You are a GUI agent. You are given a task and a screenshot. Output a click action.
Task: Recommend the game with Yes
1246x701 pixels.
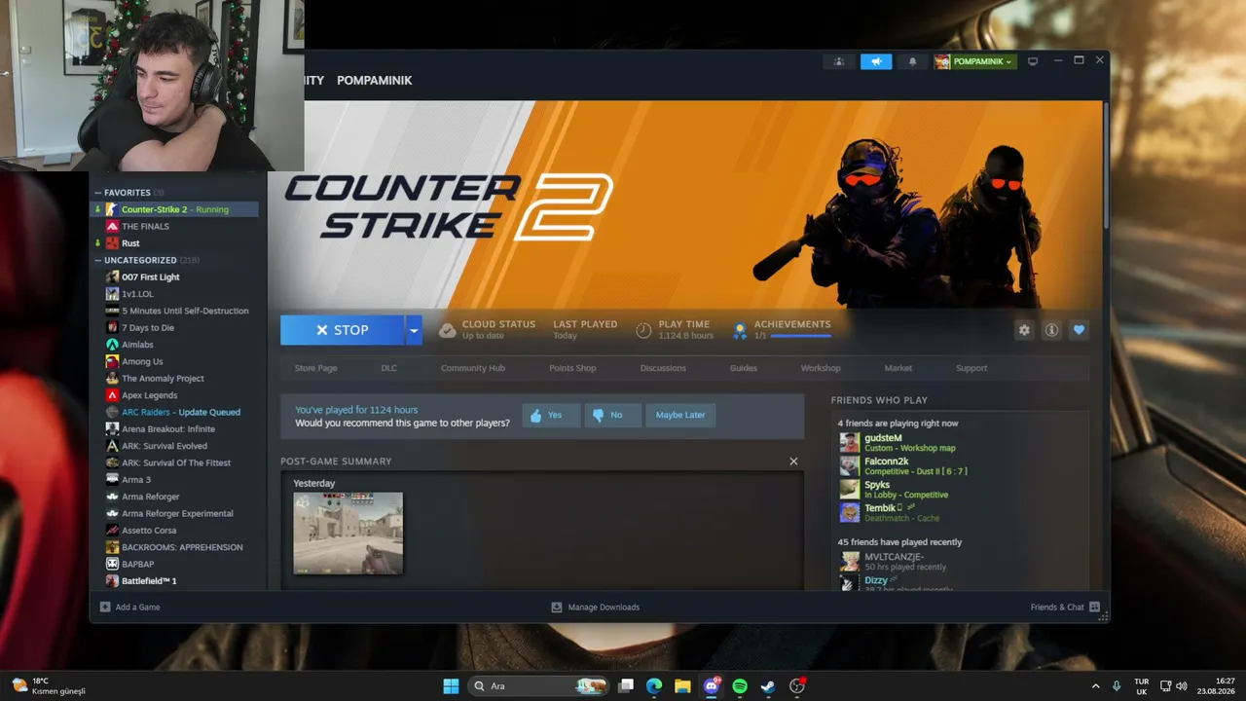[551, 416]
